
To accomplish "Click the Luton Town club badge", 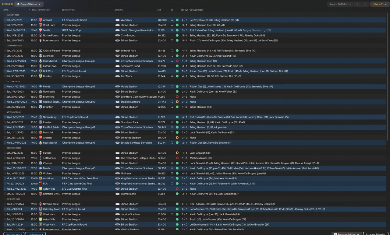I will (x=41, y=66).
